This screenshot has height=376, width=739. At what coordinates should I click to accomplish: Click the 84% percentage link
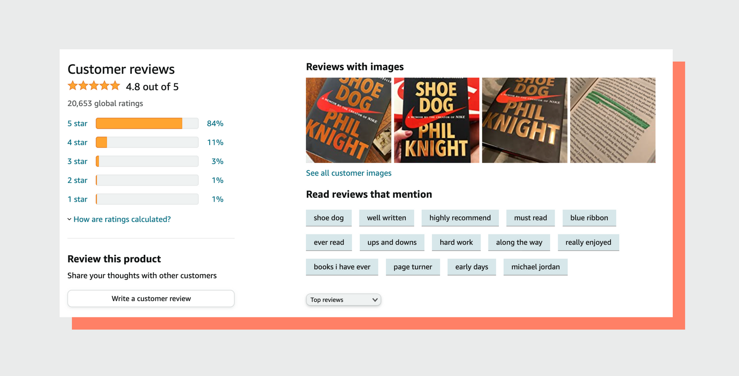(x=215, y=123)
